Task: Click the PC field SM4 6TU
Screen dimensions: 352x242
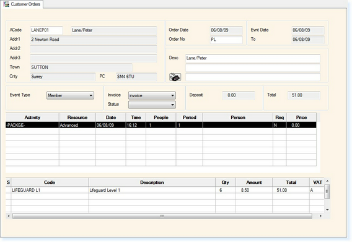Action: 136,77
